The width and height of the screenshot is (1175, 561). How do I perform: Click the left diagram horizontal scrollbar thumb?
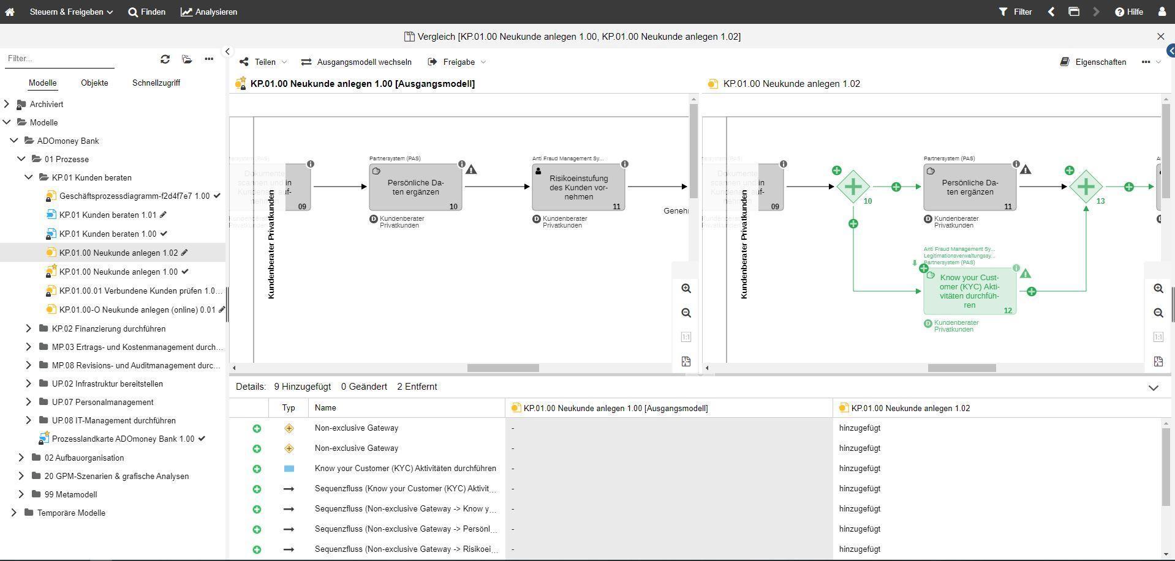503,368
